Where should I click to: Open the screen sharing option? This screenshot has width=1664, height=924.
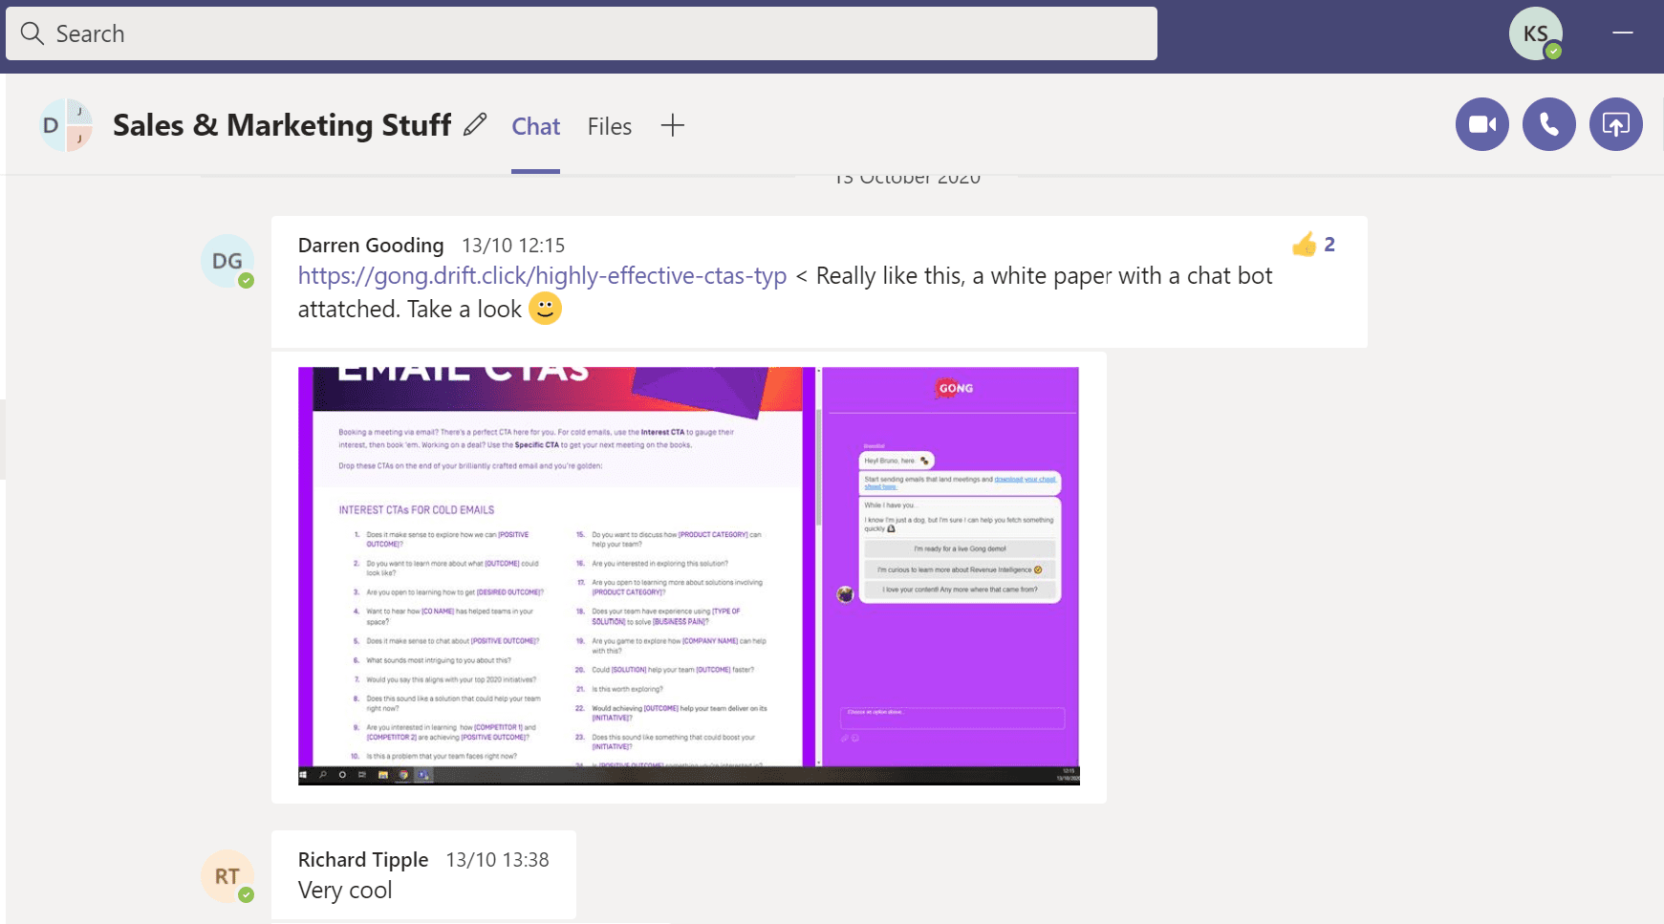pos(1615,124)
